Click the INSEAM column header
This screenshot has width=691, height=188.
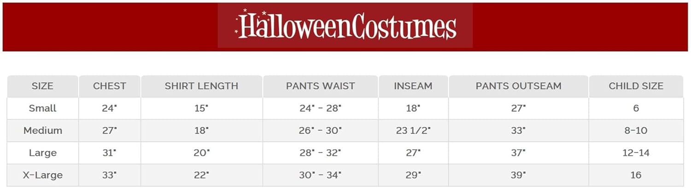[413, 86]
